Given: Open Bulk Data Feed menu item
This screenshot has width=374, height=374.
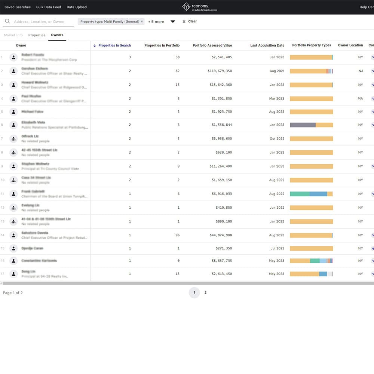Looking at the screenshot, I should pos(48,7).
